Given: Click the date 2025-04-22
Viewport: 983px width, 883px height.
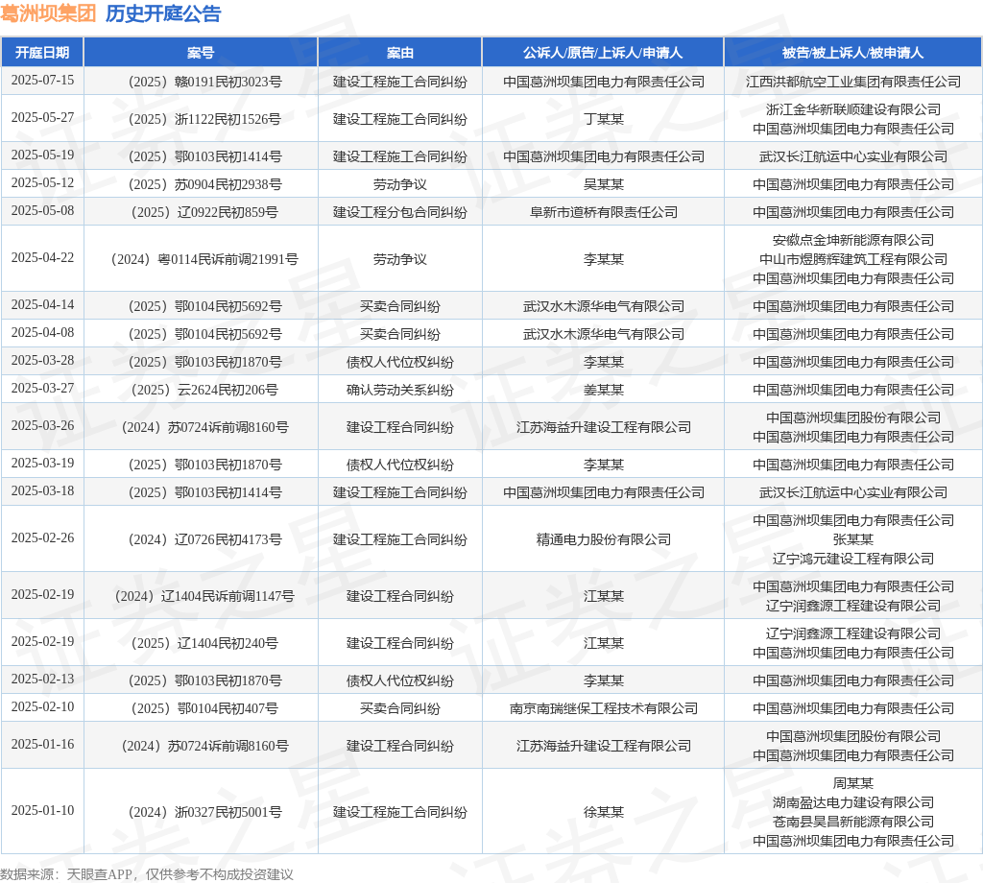Looking at the screenshot, I should point(42,257).
